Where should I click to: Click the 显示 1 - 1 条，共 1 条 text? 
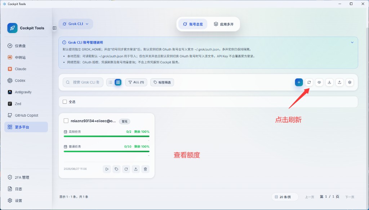coord(74,197)
